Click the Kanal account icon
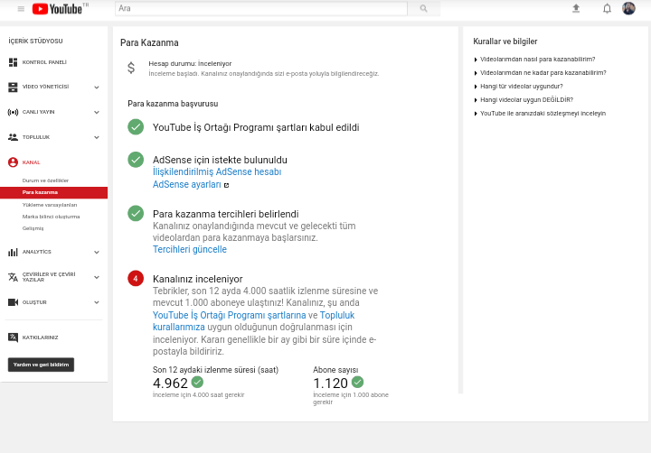 (13, 162)
